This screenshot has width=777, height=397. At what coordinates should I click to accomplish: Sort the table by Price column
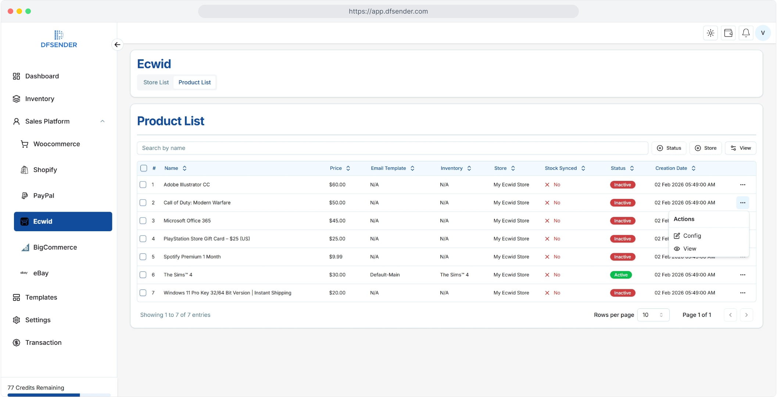pos(340,168)
